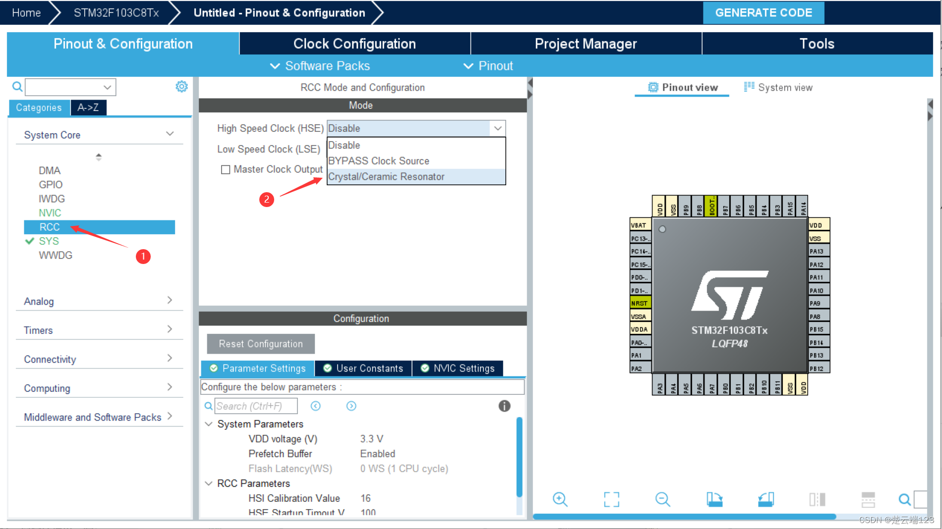
Task: Switch to Project Manager tab
Action: (x=586, y=44)
